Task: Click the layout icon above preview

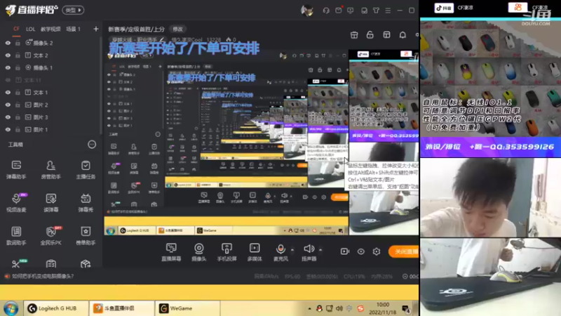Action: [x=386, y=34]
